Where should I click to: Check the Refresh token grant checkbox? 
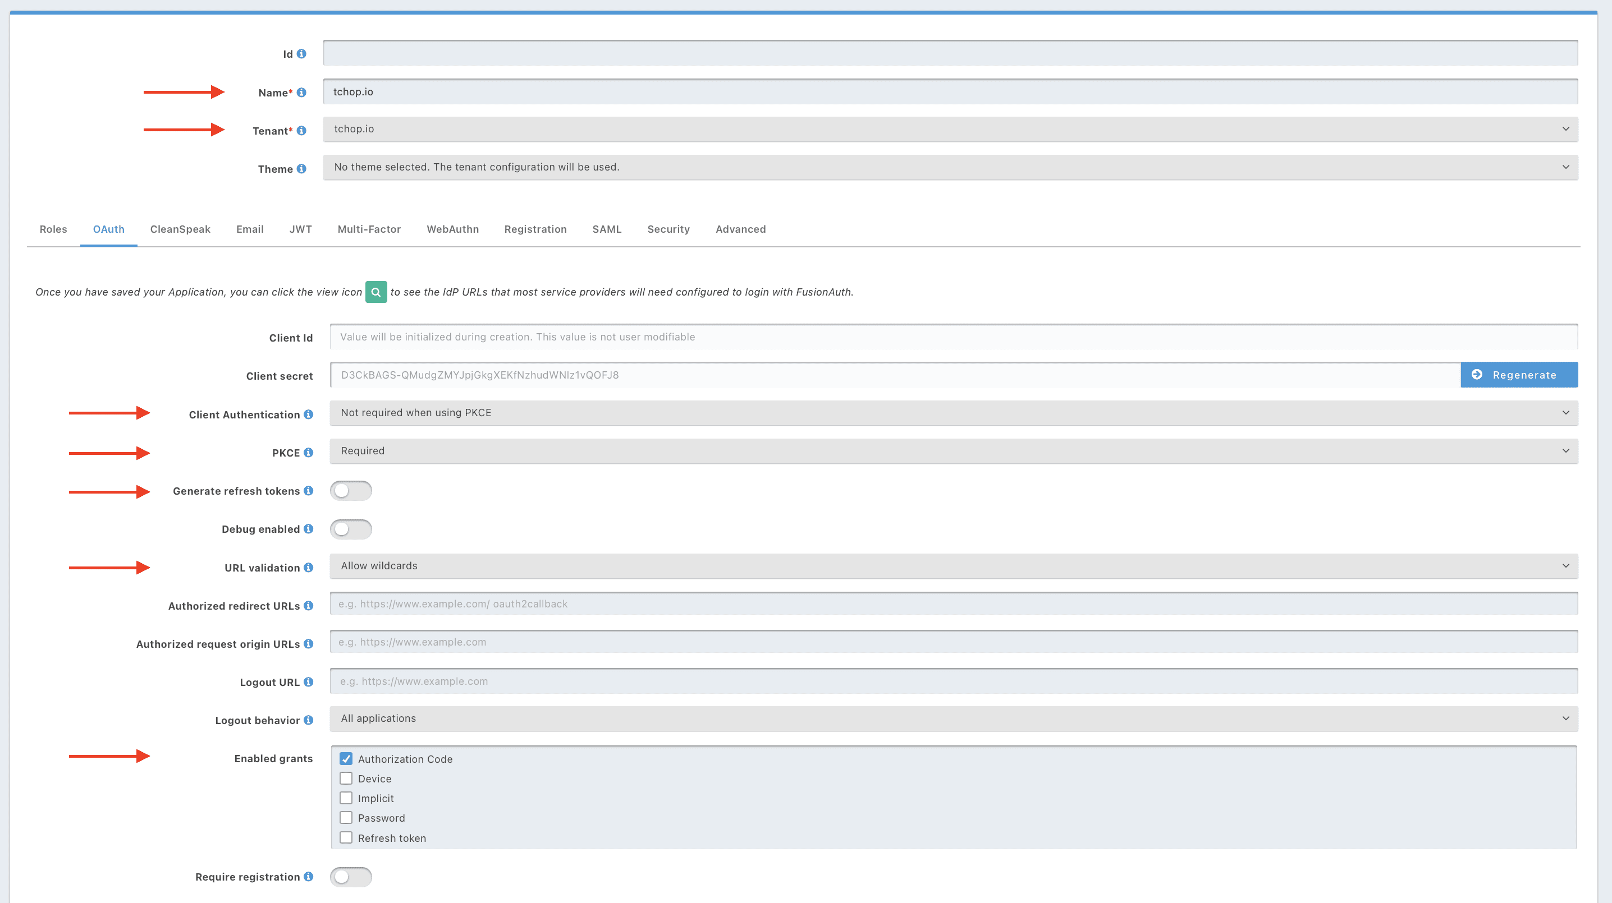pyautogui.click(x=346, y=838)
